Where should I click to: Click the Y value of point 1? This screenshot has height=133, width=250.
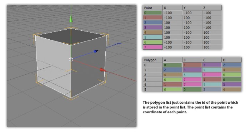(x=192, y=18)
